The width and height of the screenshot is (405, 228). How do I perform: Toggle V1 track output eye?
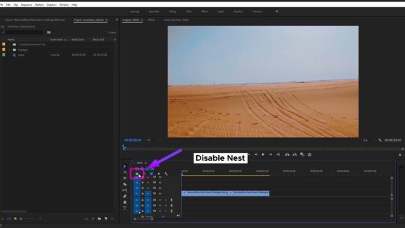160,193
